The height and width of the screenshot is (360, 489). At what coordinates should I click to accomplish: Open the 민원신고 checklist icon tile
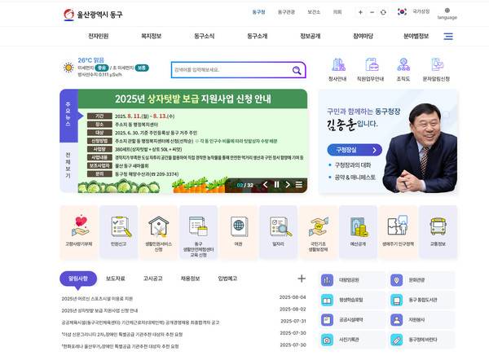[x=119, y=232]
